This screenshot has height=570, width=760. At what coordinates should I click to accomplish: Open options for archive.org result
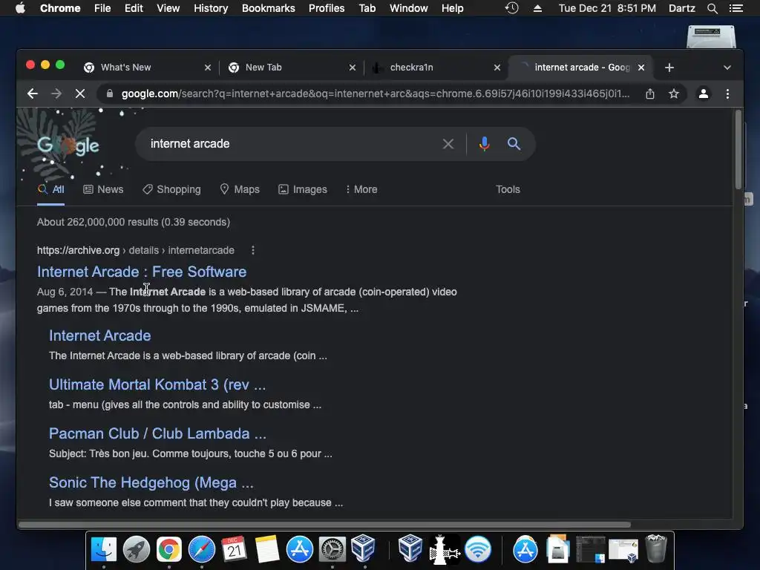point(253,250)
